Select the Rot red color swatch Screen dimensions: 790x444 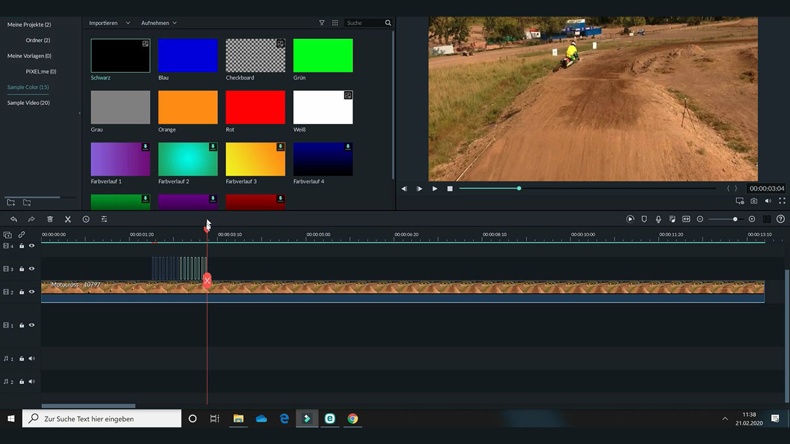[x=256, y=107]
